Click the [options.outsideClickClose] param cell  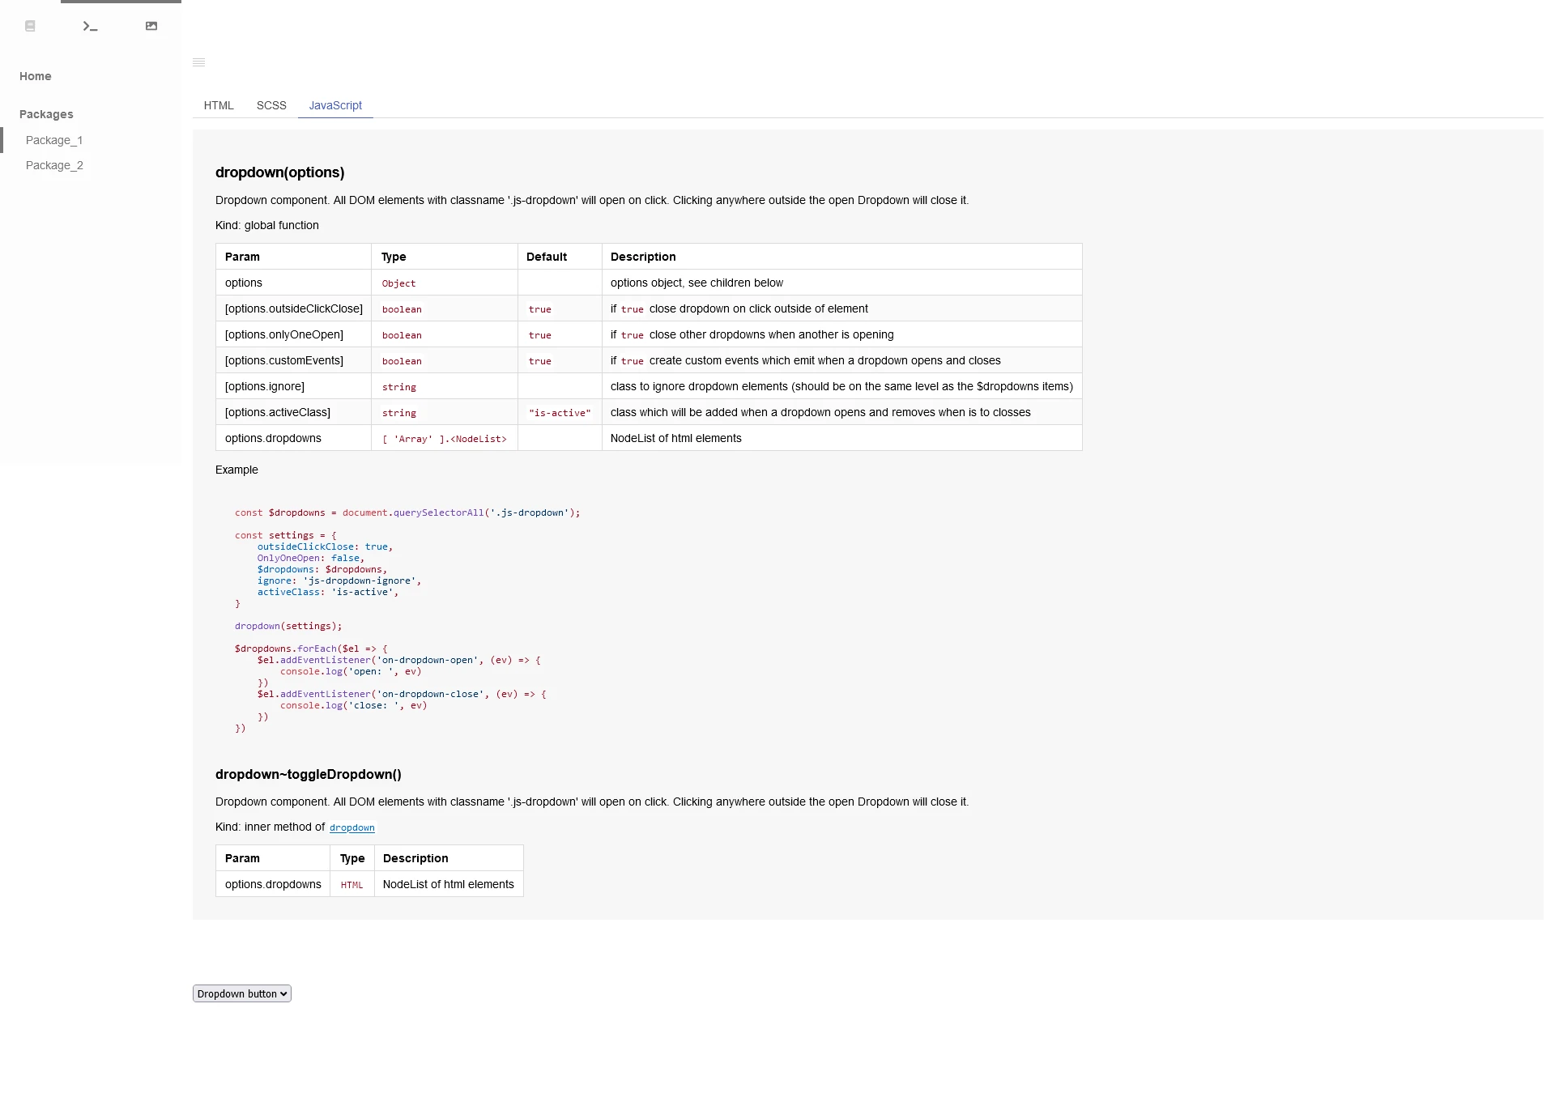[x=294, y=308]
